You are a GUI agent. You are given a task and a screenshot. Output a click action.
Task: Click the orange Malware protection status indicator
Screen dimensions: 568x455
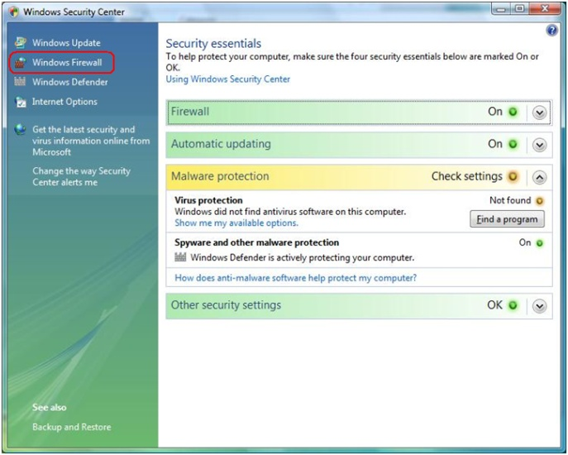(x=513, y=176)
